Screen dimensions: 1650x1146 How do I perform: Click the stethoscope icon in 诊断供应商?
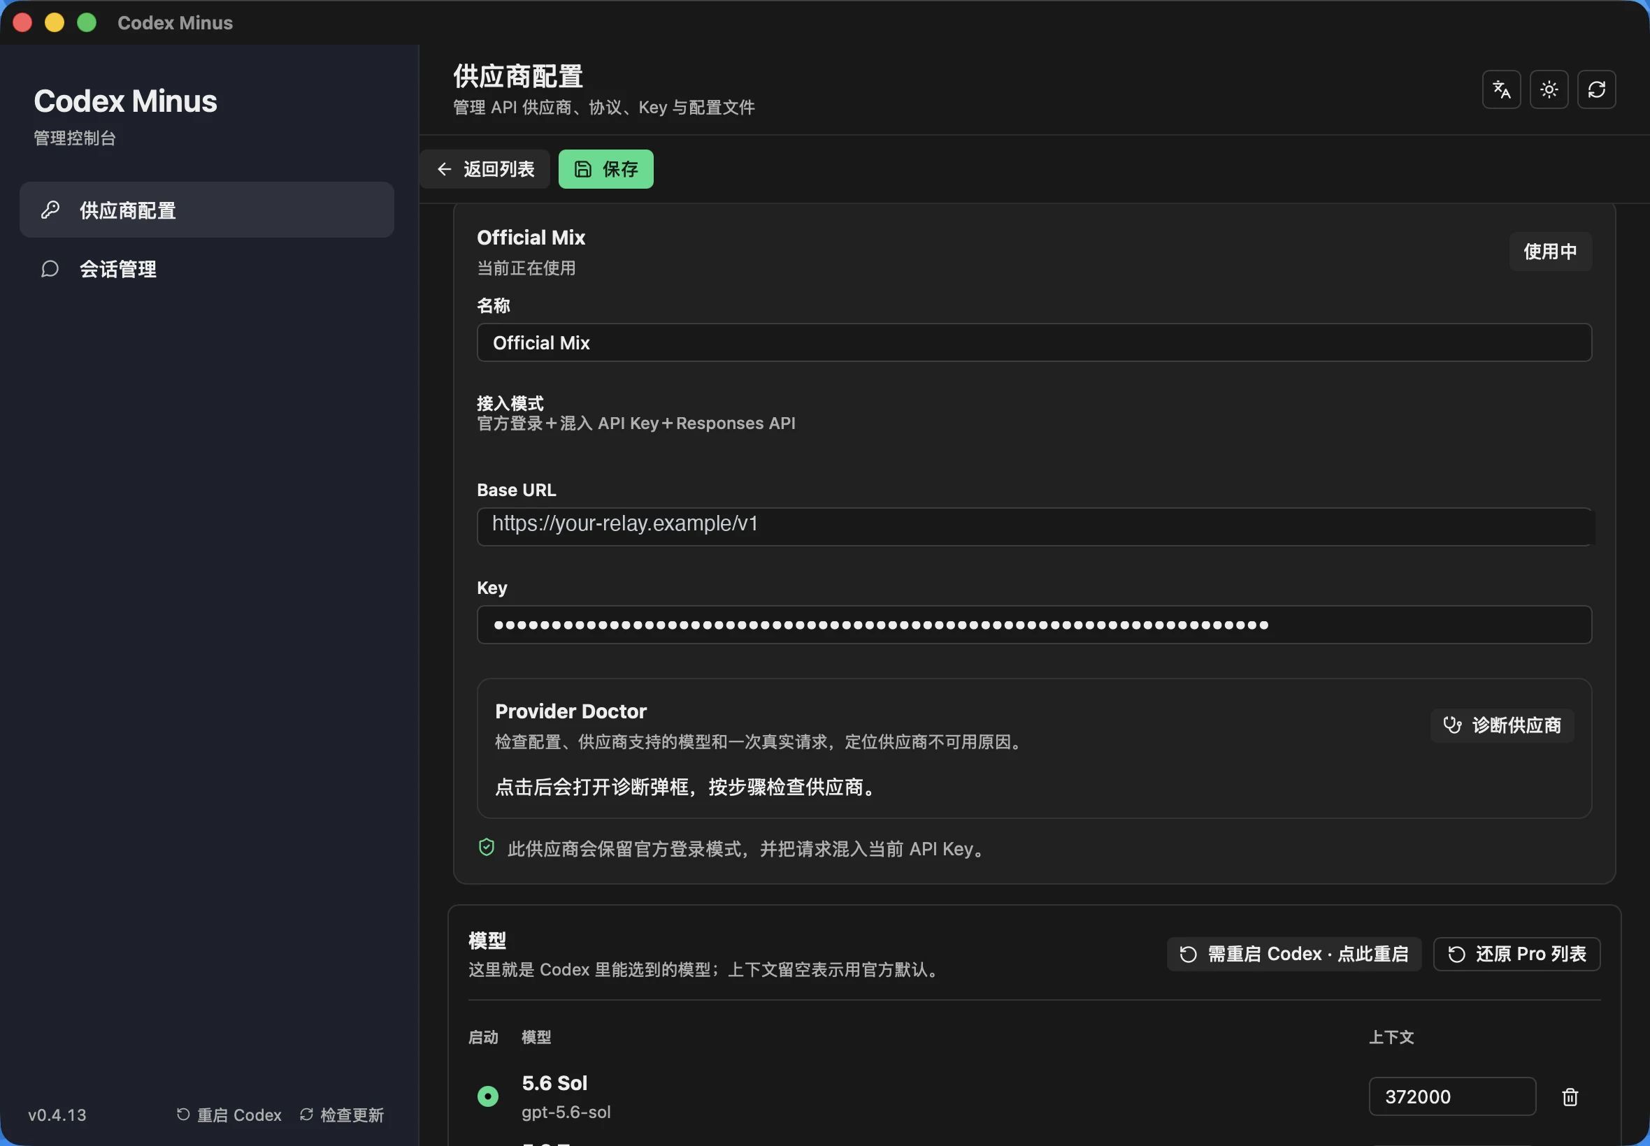pyautogui.click(x=1451, y=725)
